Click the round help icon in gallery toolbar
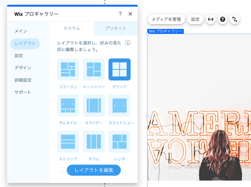Viewport: 251px width, 187px height. click(x=223, y=20)
